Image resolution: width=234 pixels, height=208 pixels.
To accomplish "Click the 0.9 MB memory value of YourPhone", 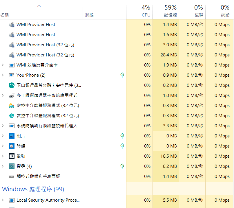I will point(170,75).
